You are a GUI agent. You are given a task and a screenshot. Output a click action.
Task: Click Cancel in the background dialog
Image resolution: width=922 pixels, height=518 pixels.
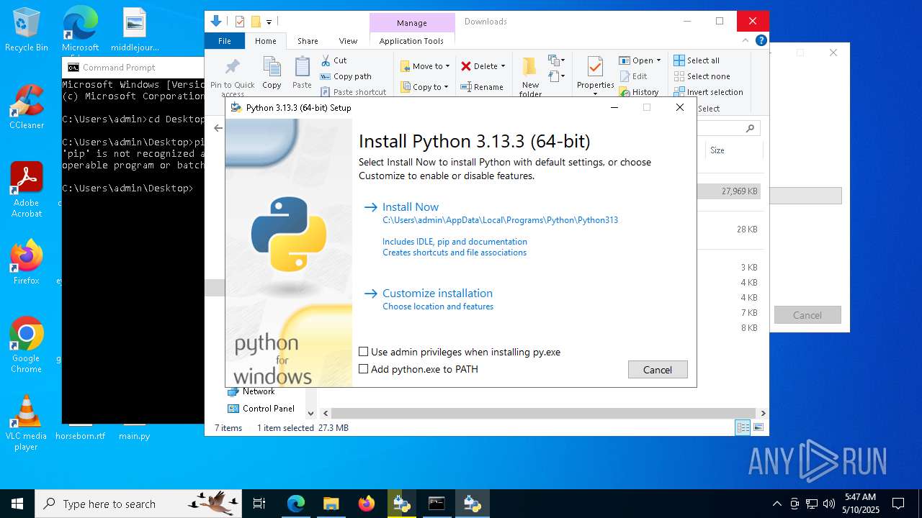(807, 315)
